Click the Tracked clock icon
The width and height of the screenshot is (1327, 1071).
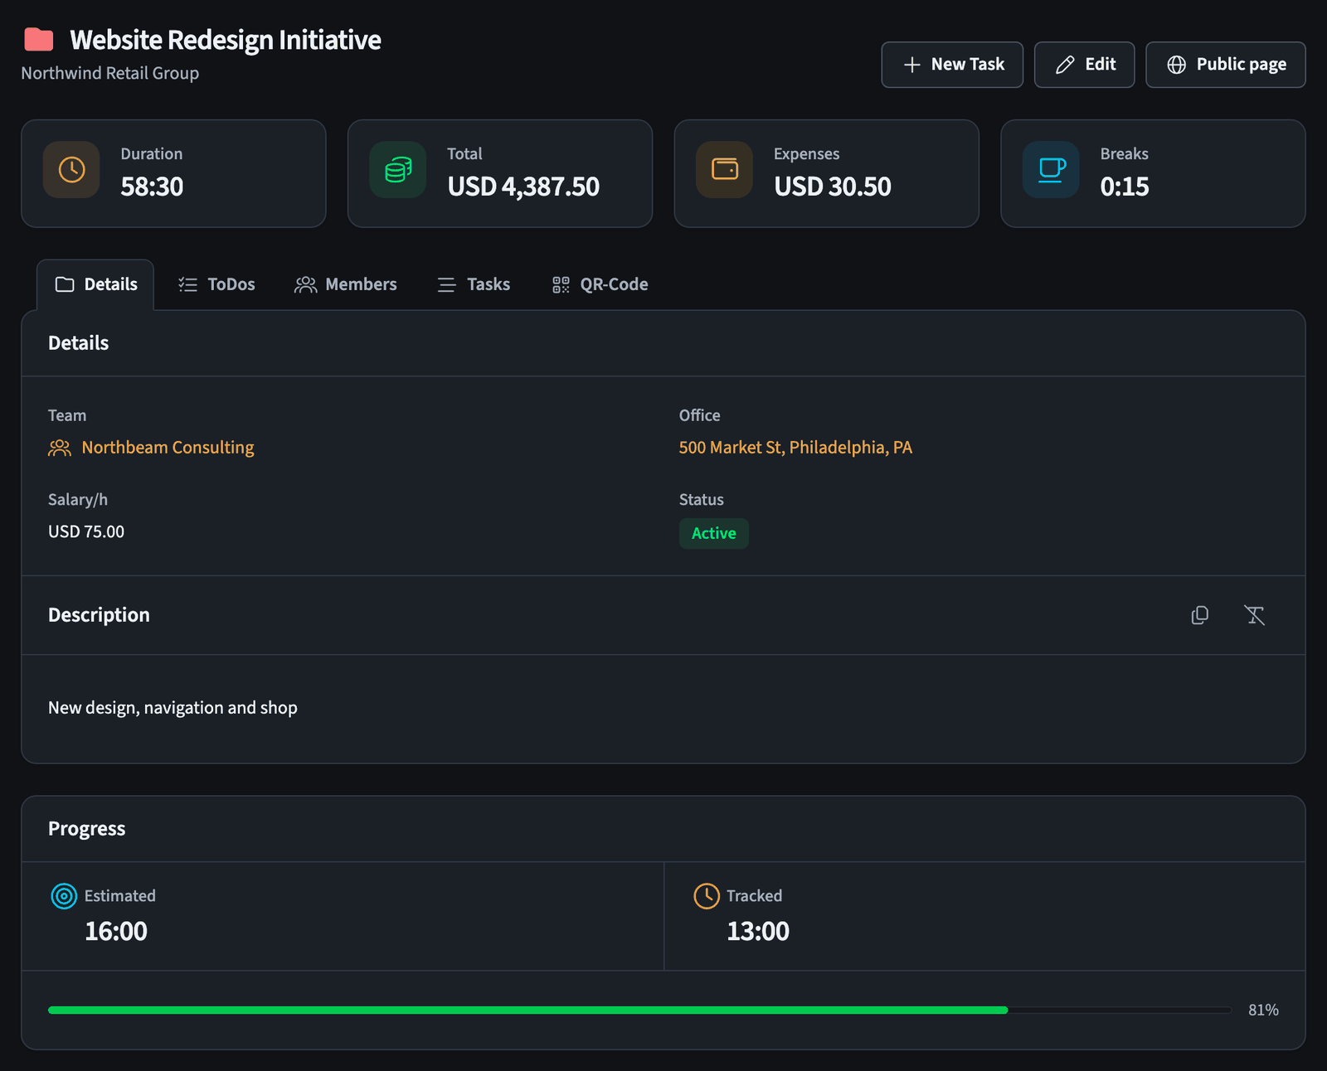707,896
